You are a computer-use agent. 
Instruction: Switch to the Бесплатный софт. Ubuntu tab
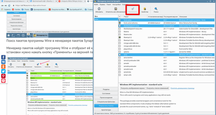tap(43, 1)
